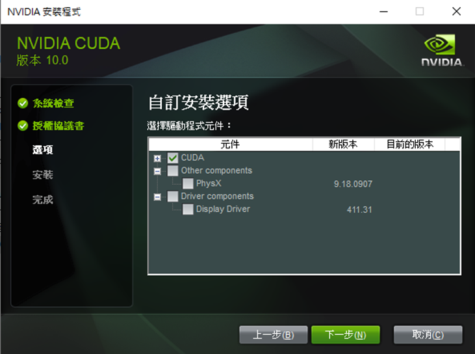Click the 元件 column header
The image size is (475, 354).
(231, 144)
